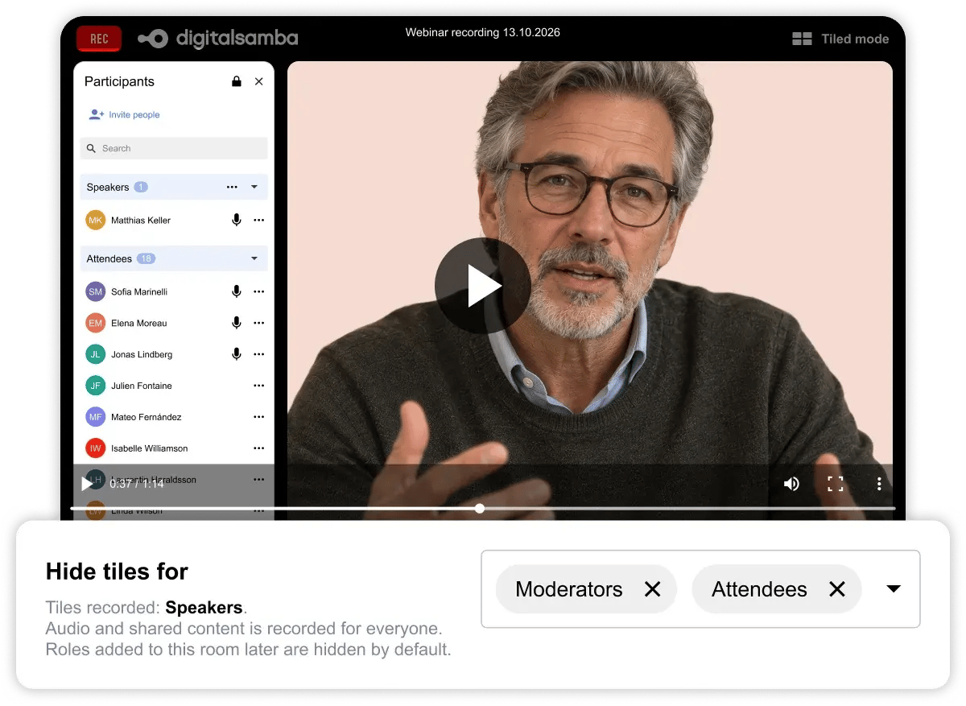Screen dimensions: 966x706
Task: Click the Digital Samba logo
Action: [217, 39]
